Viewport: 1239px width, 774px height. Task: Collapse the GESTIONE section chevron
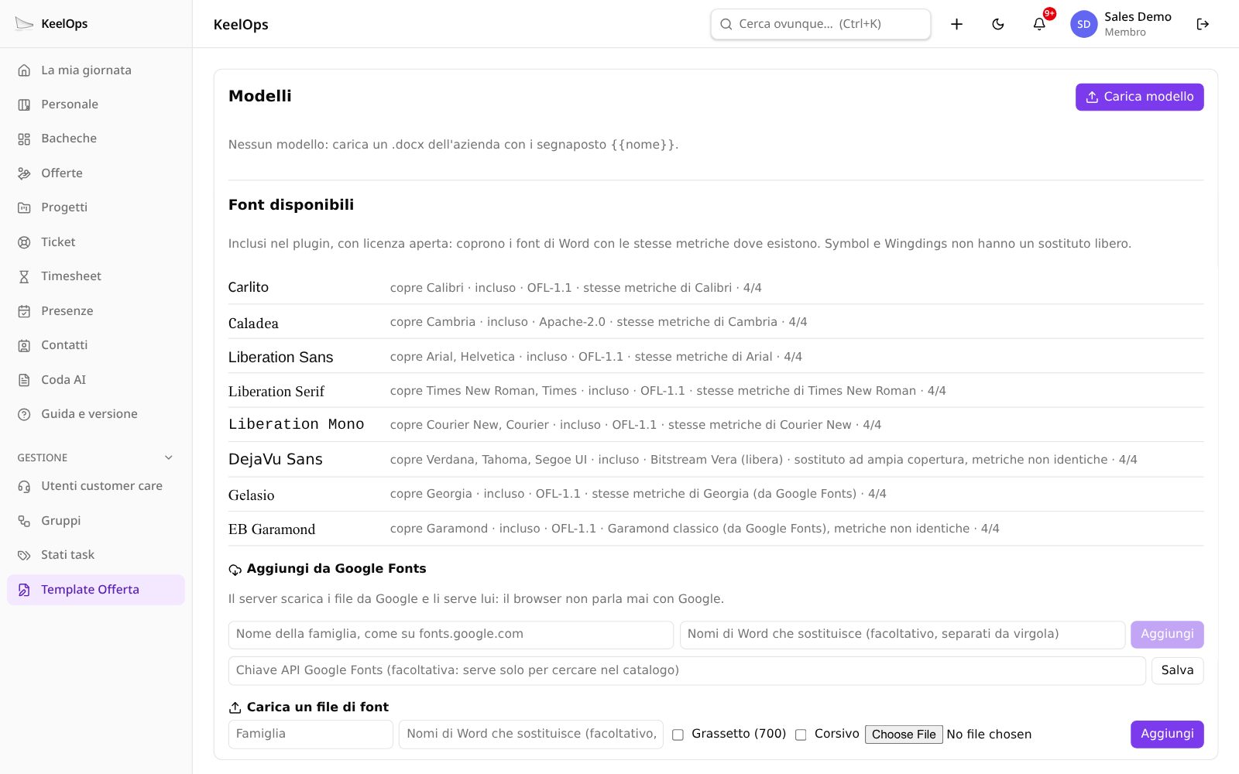[169, 457]
